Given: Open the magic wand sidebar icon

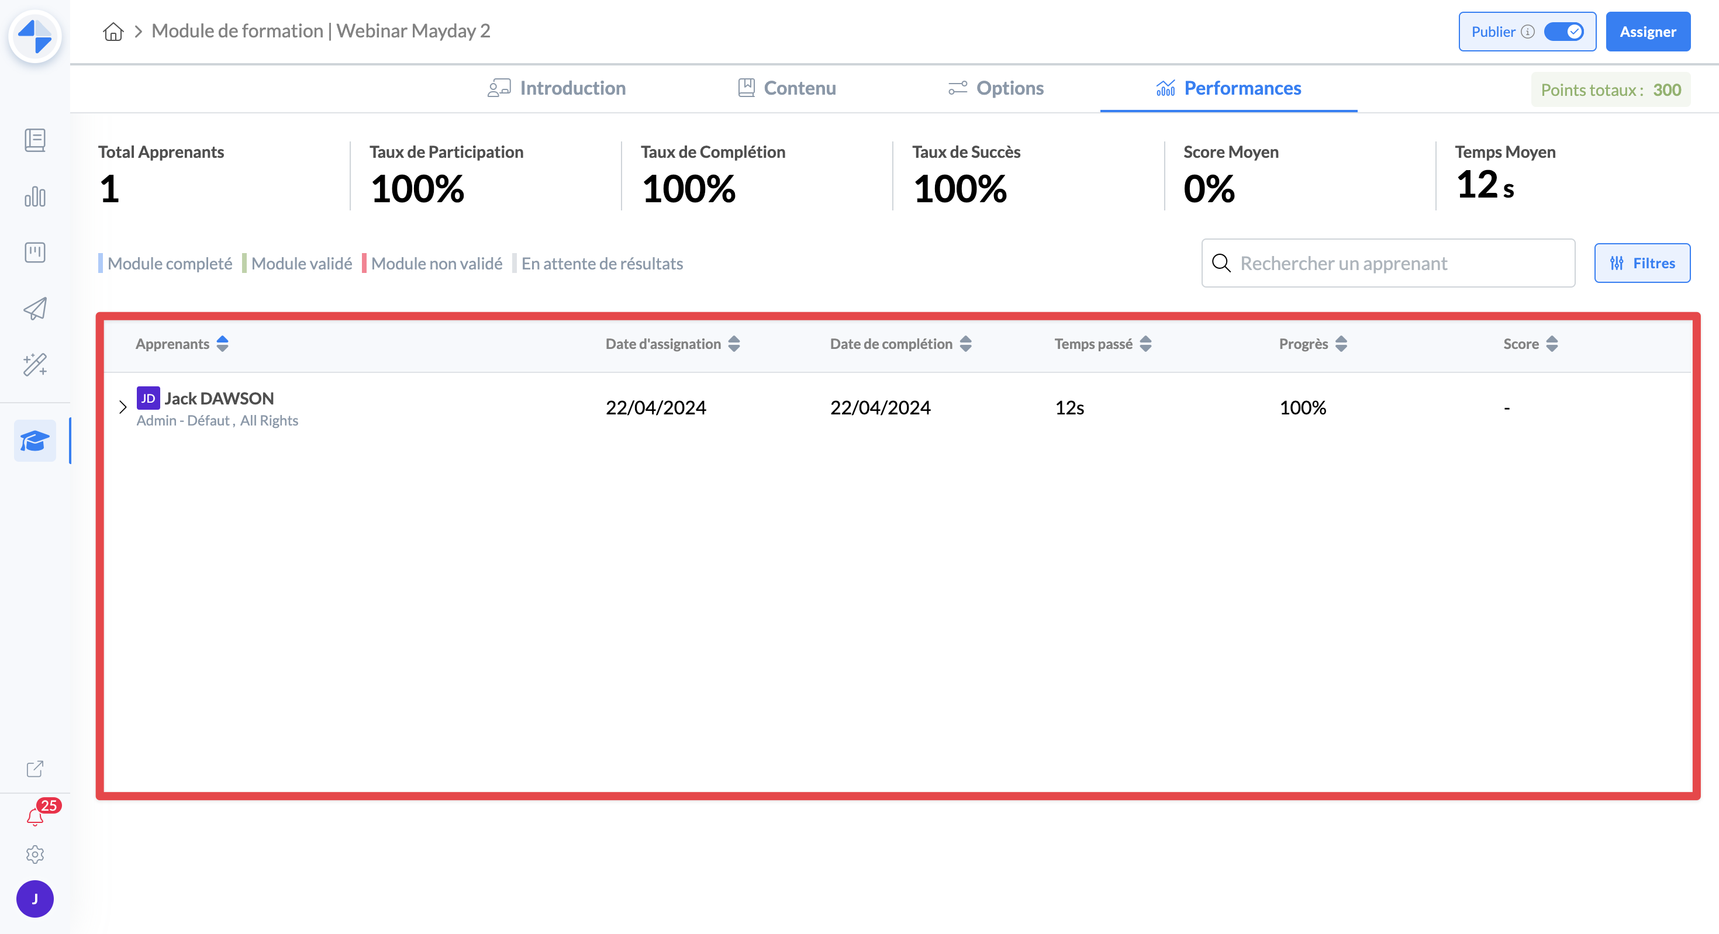Looking at the screenshot, I should click(34, 364).
